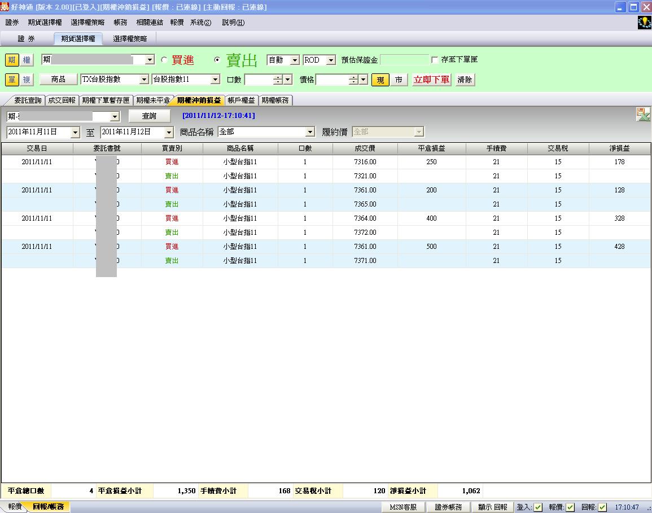Toggle the 現 price button
The image size is (652, 513).
[380, 80]
